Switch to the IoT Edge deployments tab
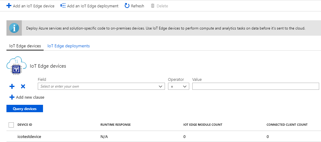The image size is (321, 142). (69, 46)
